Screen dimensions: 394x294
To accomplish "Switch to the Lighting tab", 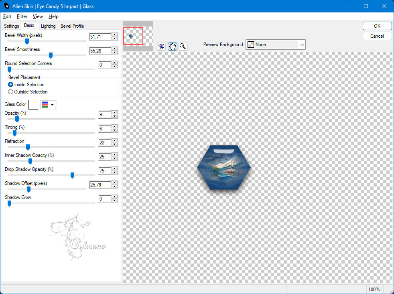I will (x=48, y=26).
